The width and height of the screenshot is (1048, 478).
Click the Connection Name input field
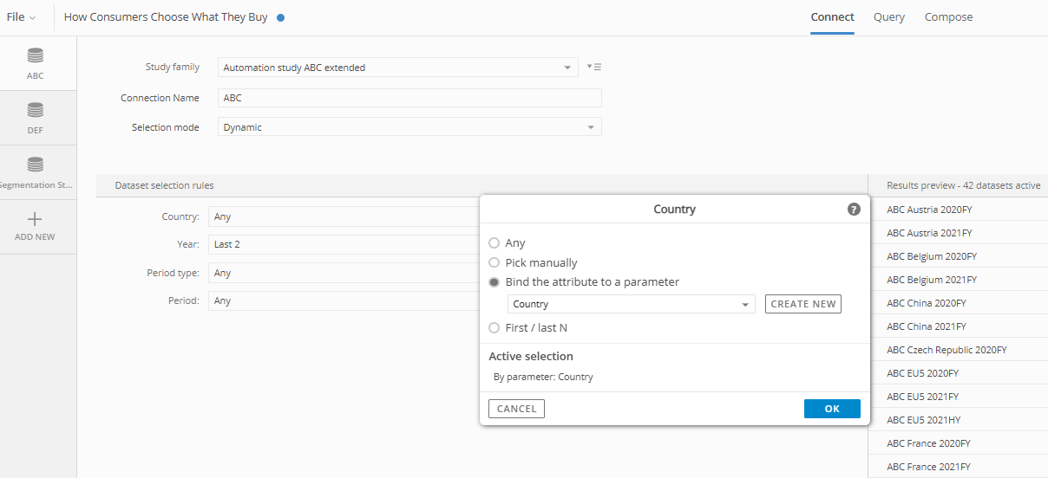tap(409, 98)
